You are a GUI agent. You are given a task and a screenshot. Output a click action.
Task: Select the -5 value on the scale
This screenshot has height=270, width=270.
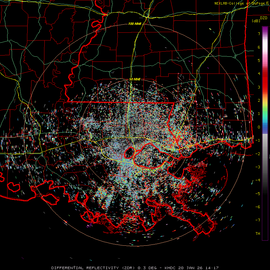[258, 194]
